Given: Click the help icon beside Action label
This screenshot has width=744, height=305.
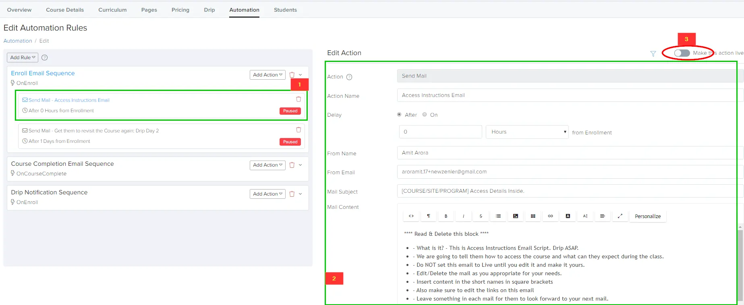Looking at the screenshot, I should point(349,77).
